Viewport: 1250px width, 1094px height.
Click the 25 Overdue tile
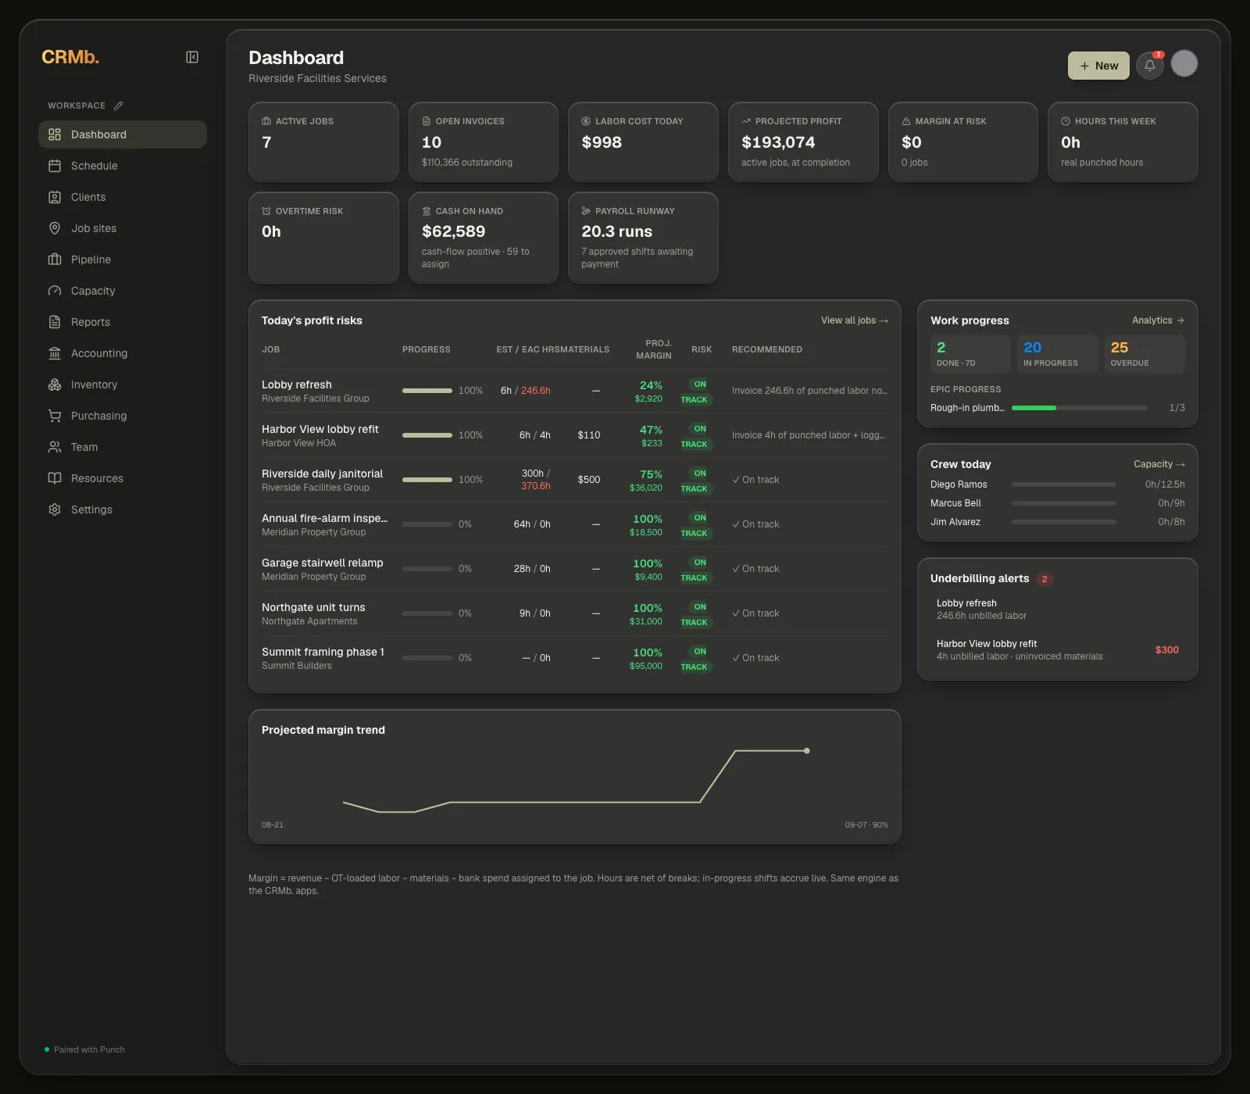[1145, 354]
